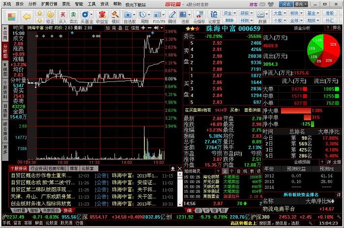Expand the 买基金 dropdown arrow

pyautogui.click(x=91, y=14)
